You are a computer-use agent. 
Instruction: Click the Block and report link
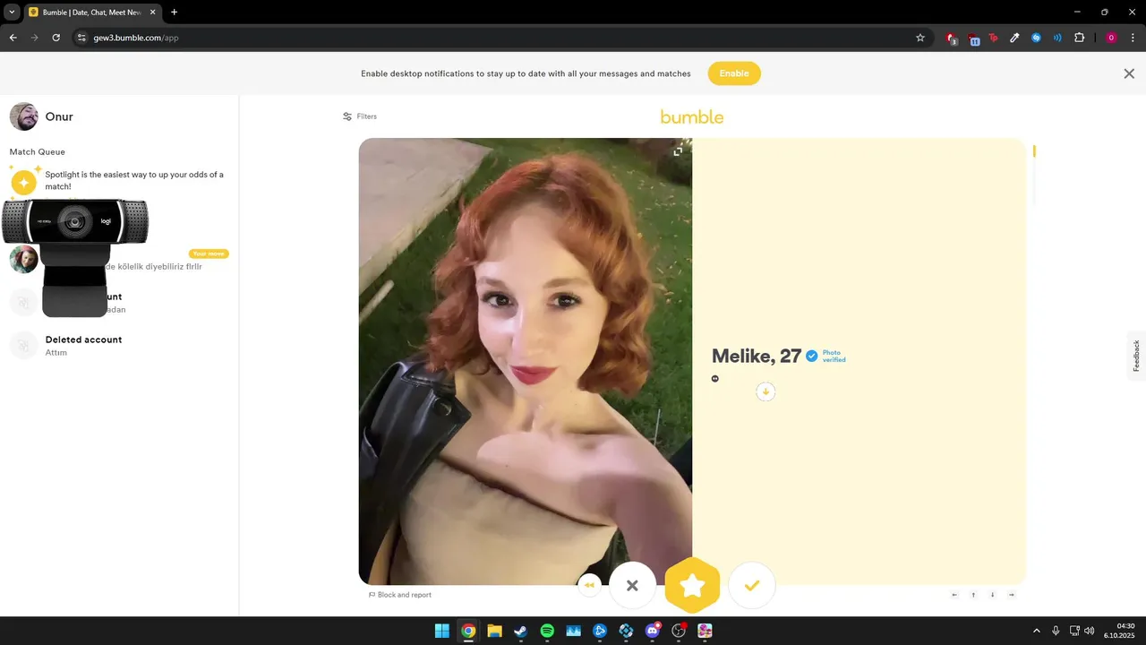[400, 595]
